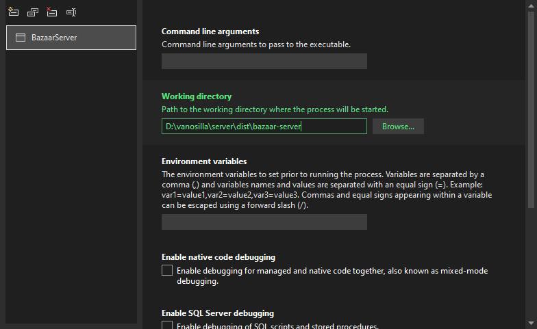Focus the Environment variables text box
The image size is (537, 329).
(264, 222)
